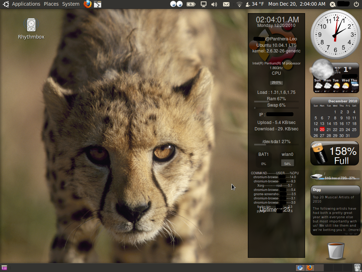Open the Places menu

coord(51,4)
